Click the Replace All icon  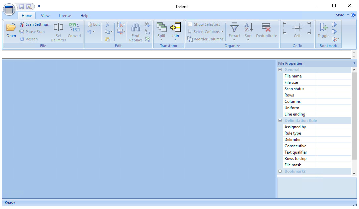pos(147,39)
